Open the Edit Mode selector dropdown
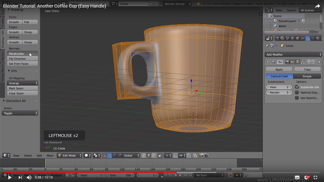 click(x=70, y=155)
